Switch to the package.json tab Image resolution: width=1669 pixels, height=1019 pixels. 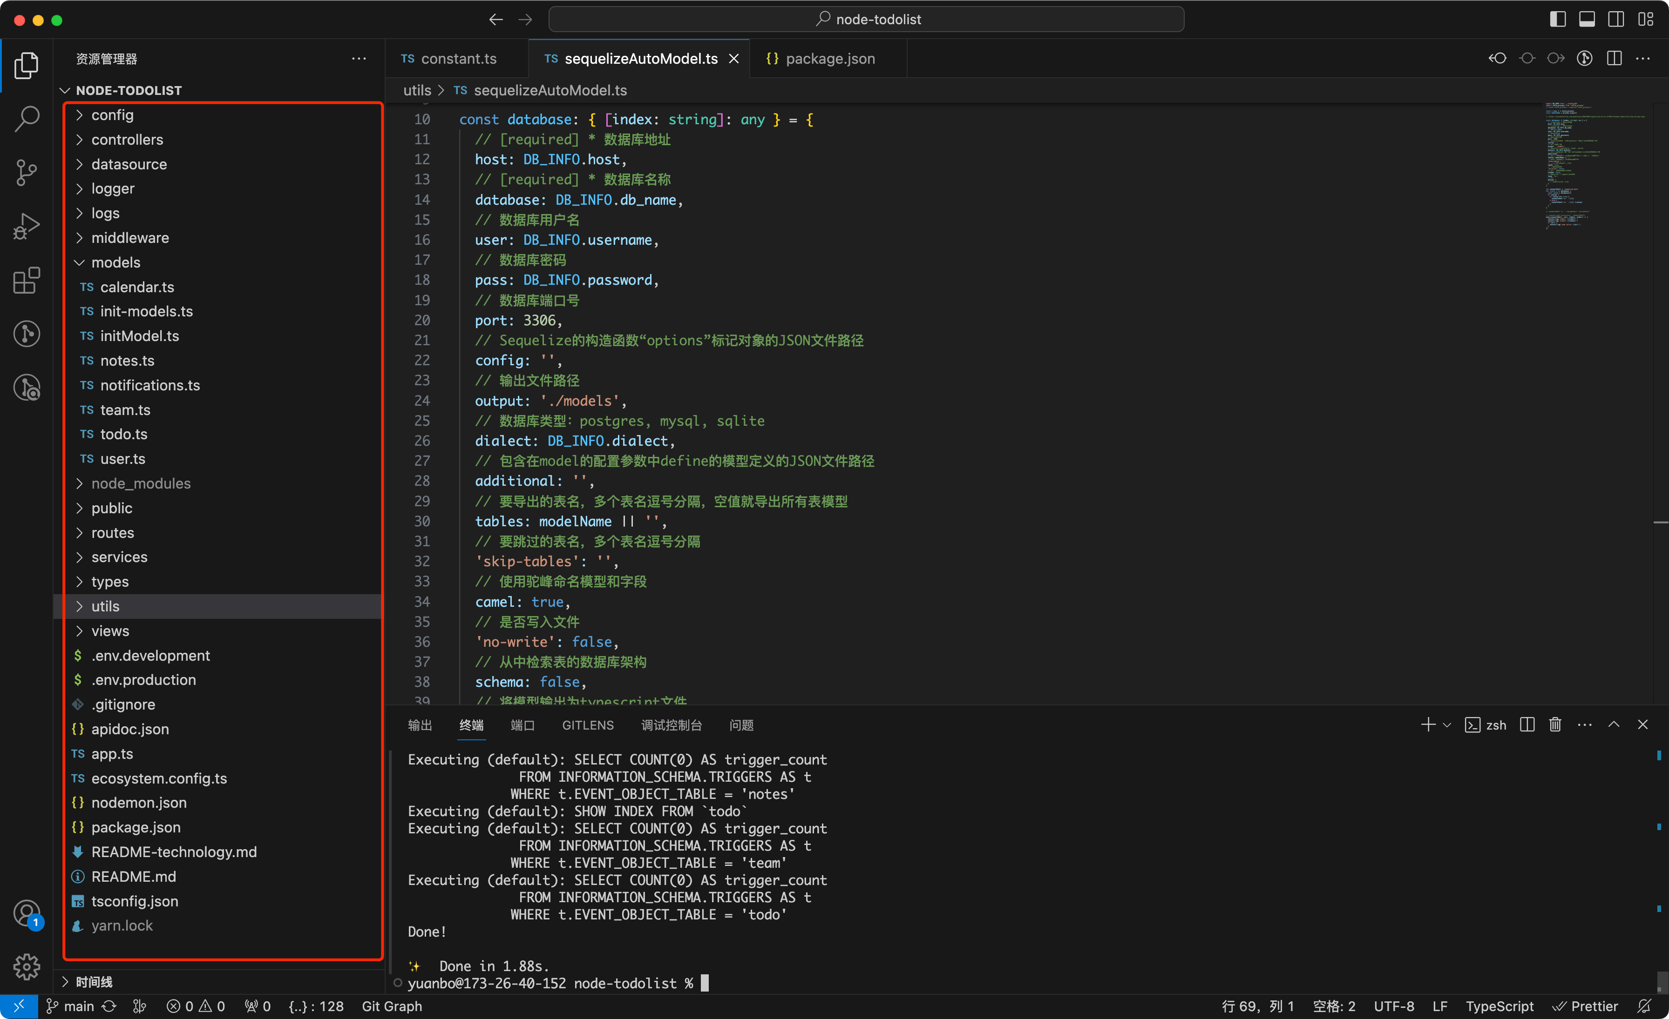coord(829,59)
